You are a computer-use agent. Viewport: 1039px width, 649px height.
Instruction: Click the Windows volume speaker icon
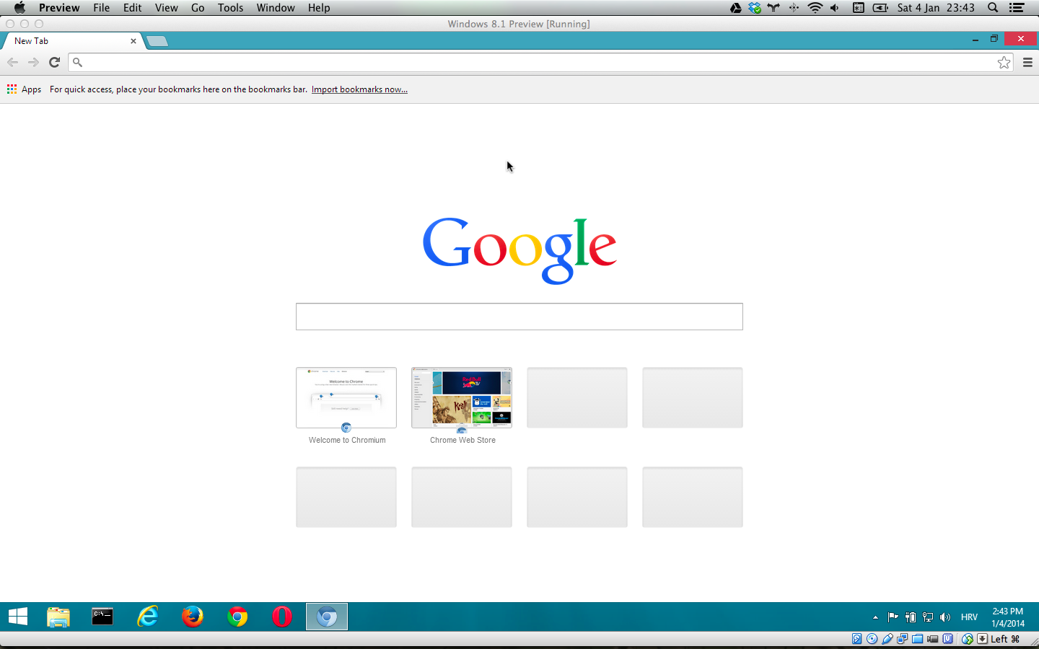(x=945, y=617)
